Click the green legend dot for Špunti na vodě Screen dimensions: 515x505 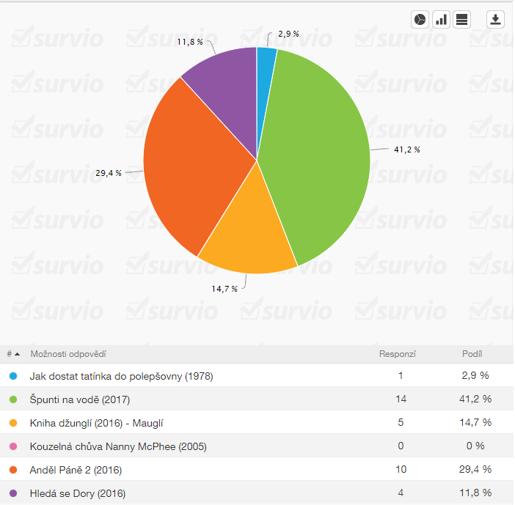point(13,399)
